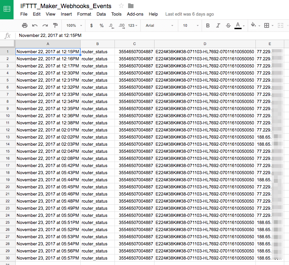Image resolution: width=289 pixels, height=265 pixels.
Task: Select column D header
Action: click(x=205, y=44)
